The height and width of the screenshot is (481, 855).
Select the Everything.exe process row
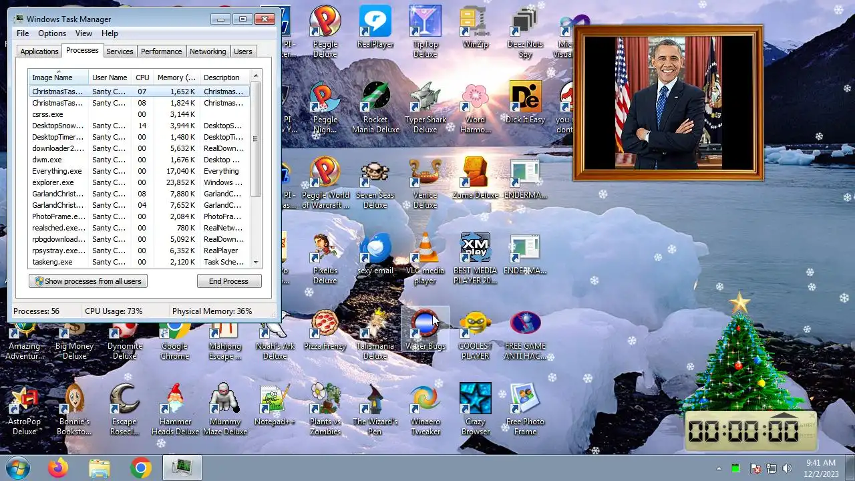coord(139,171)
